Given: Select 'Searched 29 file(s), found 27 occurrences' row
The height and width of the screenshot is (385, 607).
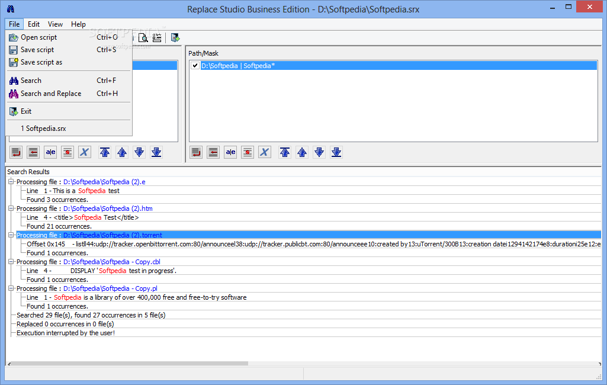Looking at the screenshot, I should click(91, 315).
